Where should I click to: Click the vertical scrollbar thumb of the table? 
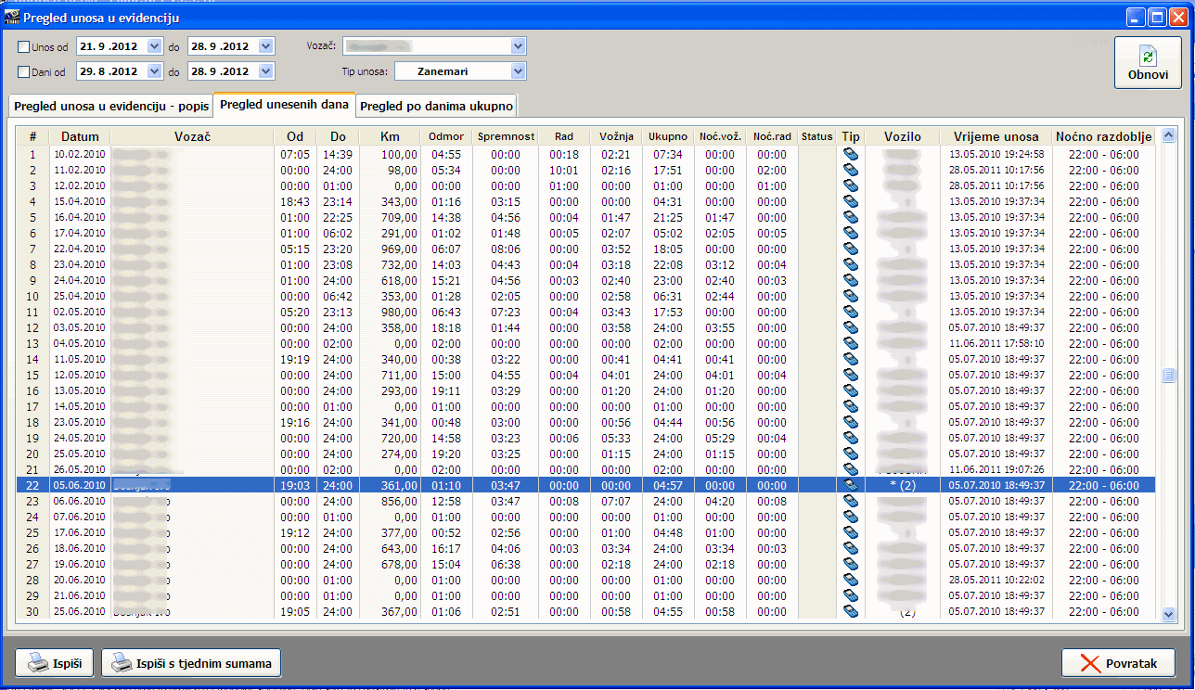(x=1168, y=376)
